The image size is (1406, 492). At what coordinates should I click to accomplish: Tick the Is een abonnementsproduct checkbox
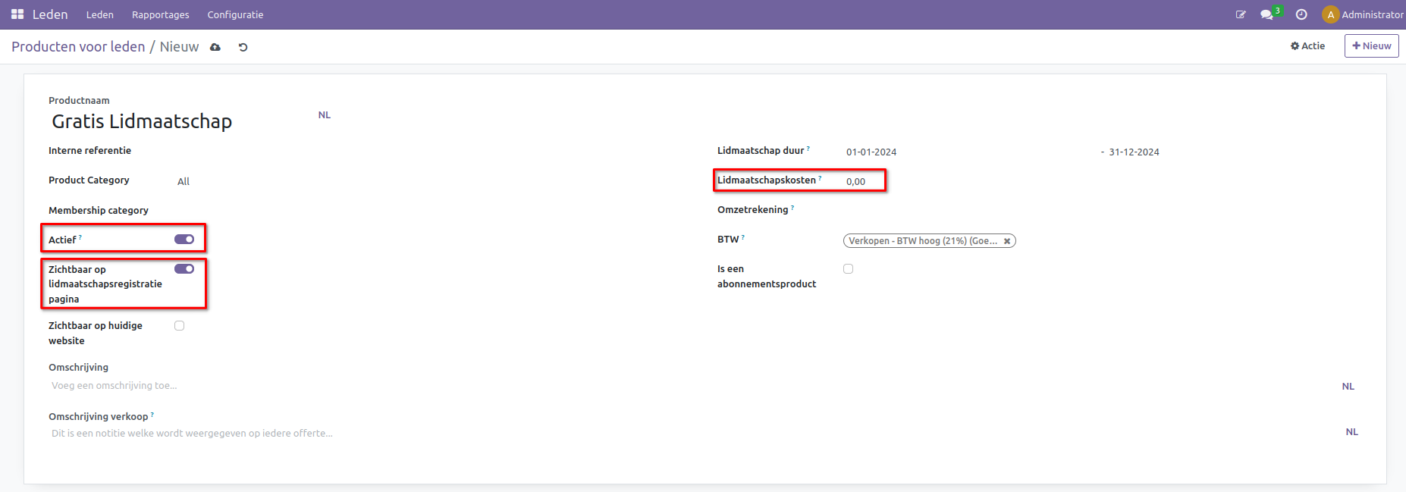point(849,269)
